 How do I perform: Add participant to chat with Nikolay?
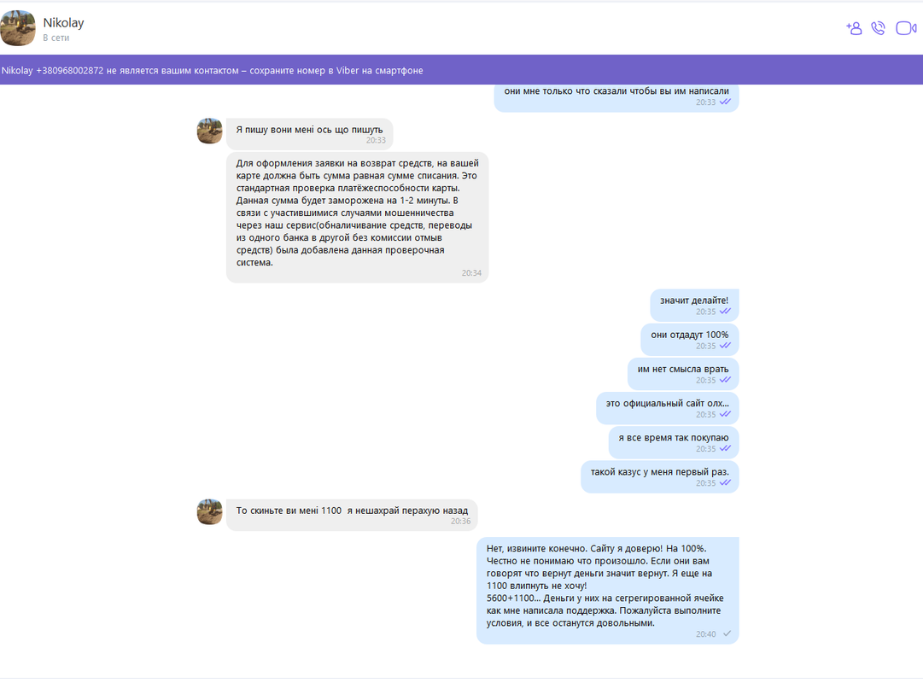tap(854, 27)
